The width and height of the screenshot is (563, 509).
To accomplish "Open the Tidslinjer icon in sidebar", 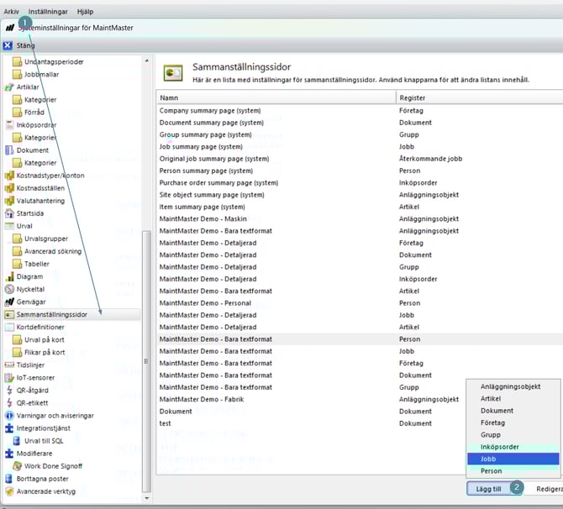I will pyautogui.click(x=9, y=365).
